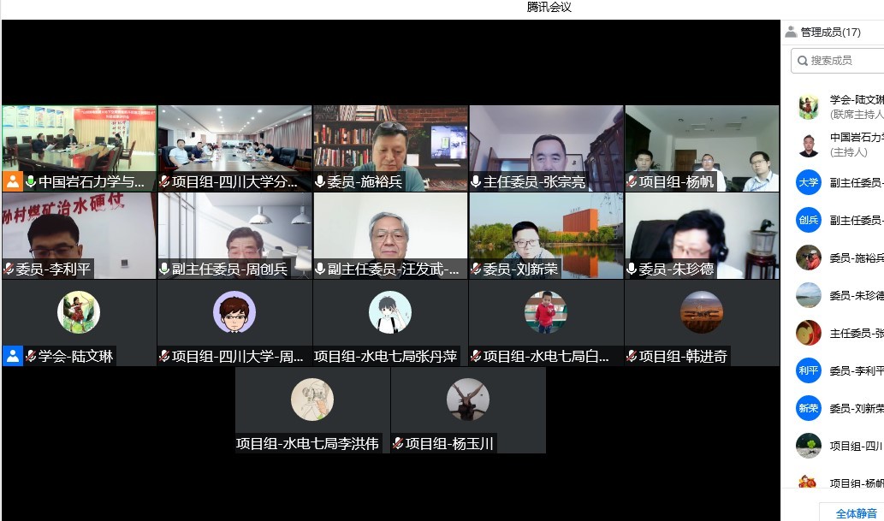Select 副主任委员-汪发武 video thumbnail
Image resolution: width=884 pixels, height=521 pixels.
(x=390, y=235)
